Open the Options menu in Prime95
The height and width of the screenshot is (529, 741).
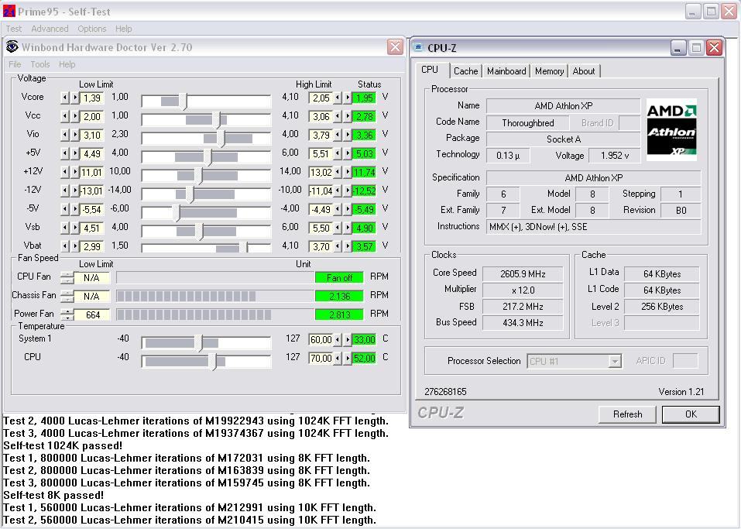click(x=91, y=29)
